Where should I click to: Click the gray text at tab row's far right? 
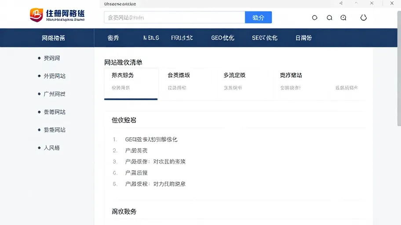tap(346, 88)
